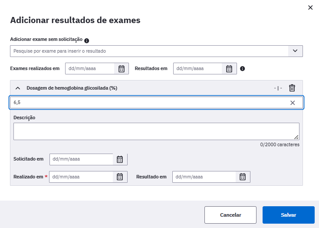Click the Cancelar button

[230, 215]
